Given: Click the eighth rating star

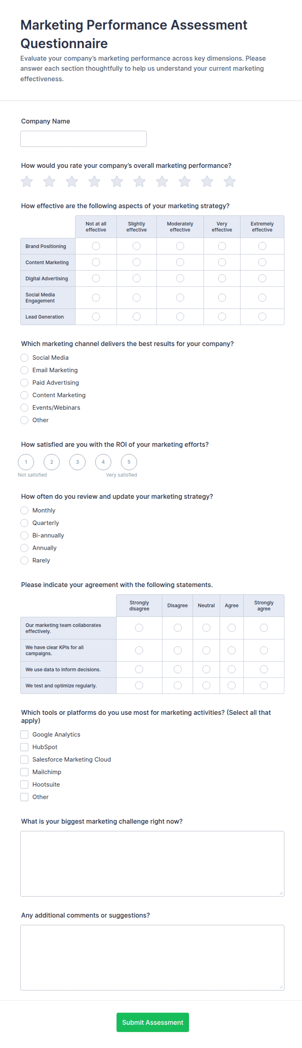Looking at the screenshot, I should point(184,181).
